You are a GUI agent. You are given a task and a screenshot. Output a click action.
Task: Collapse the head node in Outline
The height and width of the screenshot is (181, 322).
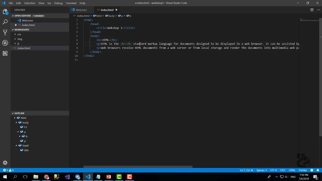[16, 146]
